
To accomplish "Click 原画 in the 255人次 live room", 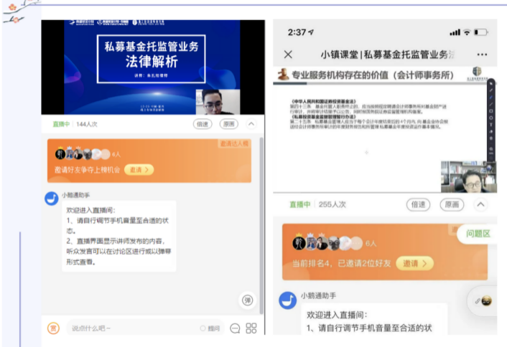I will point(452,204).
